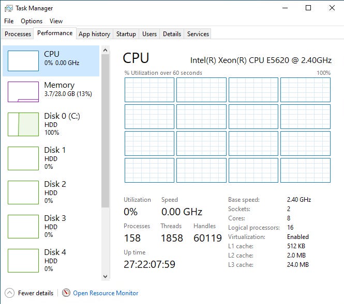Click the Base speed value 2.40 GHz

[299, 200]
